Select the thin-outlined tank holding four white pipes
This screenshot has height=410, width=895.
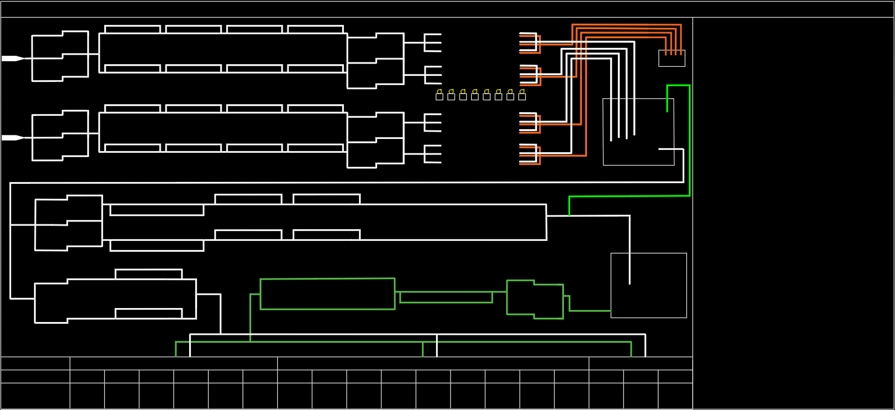click(x=639, y=132)
